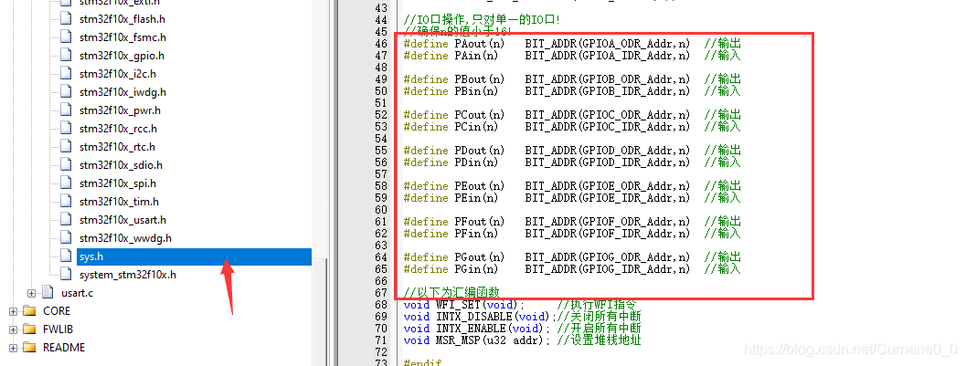The image size is (966, 366).
Task: Click file icon of stm32f10x_wwdg.h
Action: pyautogui.click(x=66, y=237)
